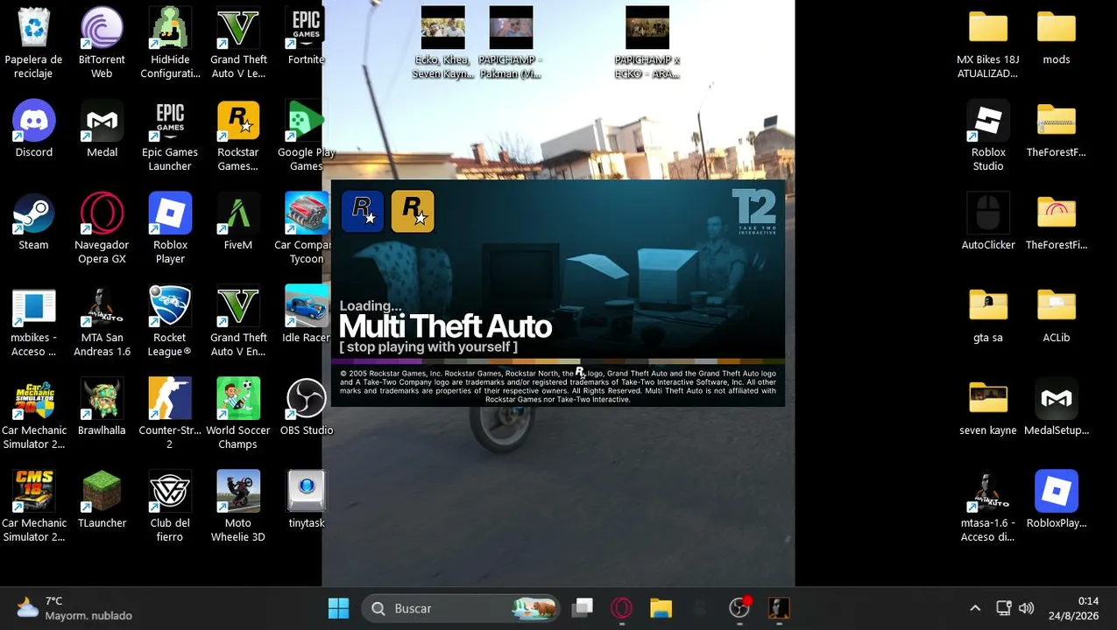This screenshot has width=1117, height=630.
Task: Open Car Company Tycoon shortcut
Action: pyautogui.click(x=306, y=228)
